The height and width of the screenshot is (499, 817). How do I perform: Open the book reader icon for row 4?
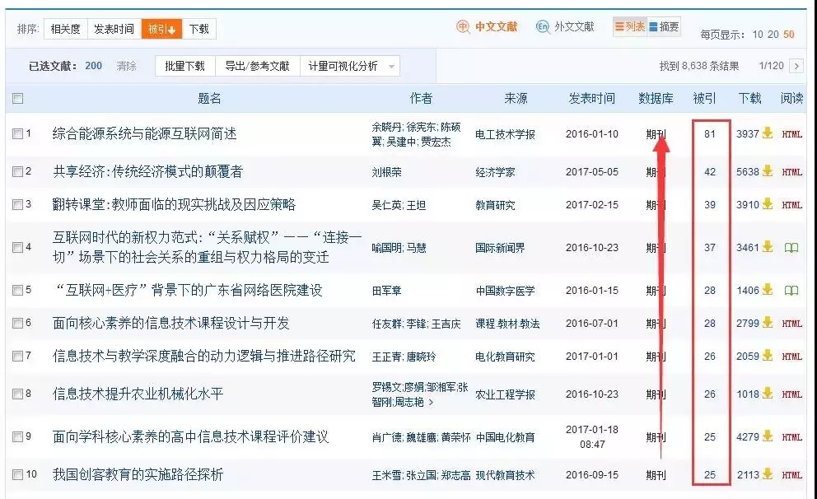791,248
